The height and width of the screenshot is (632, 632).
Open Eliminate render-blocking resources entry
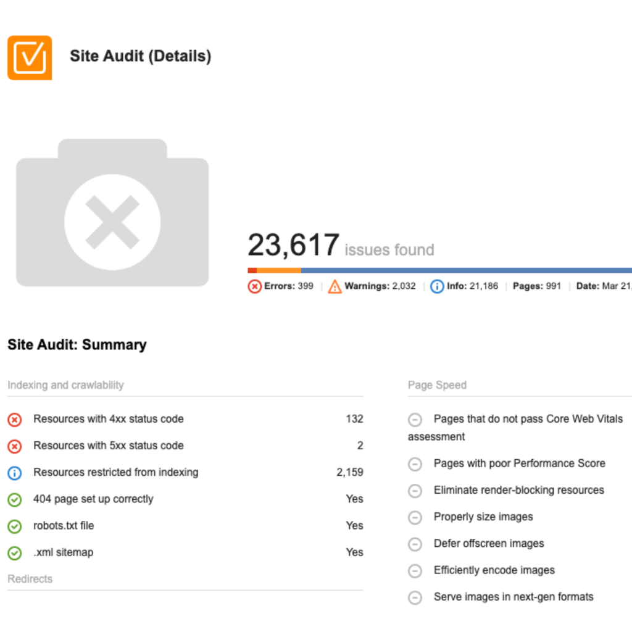point(518,490)
